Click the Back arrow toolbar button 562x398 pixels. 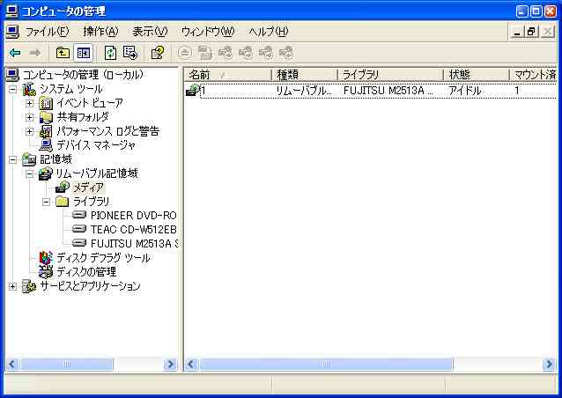tap(15, 53)
